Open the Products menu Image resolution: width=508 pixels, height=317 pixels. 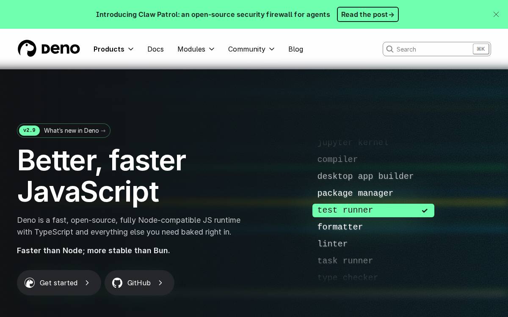click(113, 49)
